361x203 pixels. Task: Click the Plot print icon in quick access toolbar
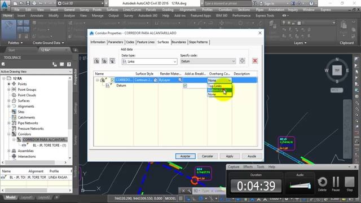point(34,3)
